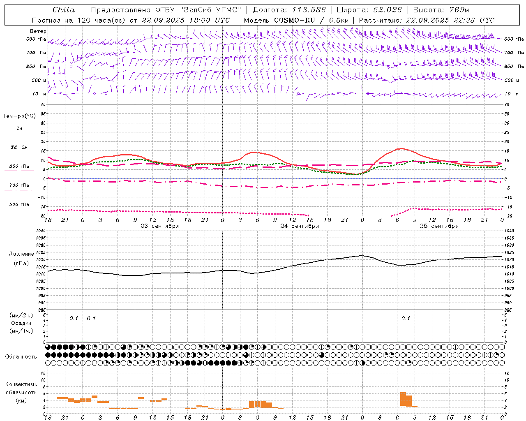The height and width of the screenshot is (421, 526).
Task: Click the station name Chita in the header
Action: [x=64, y=10]
